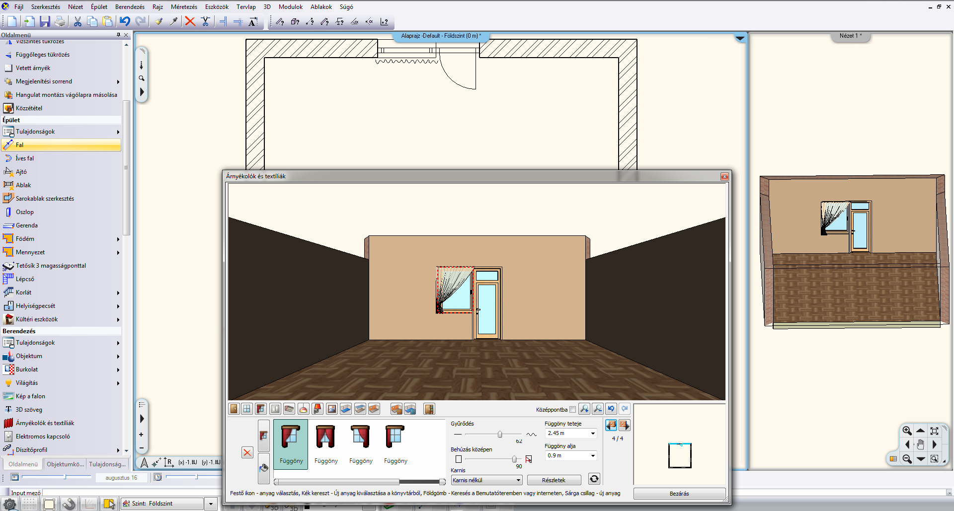Click the refresh icon next to Részletek
This screenshot has width=954, height=511.
[594, 479]
